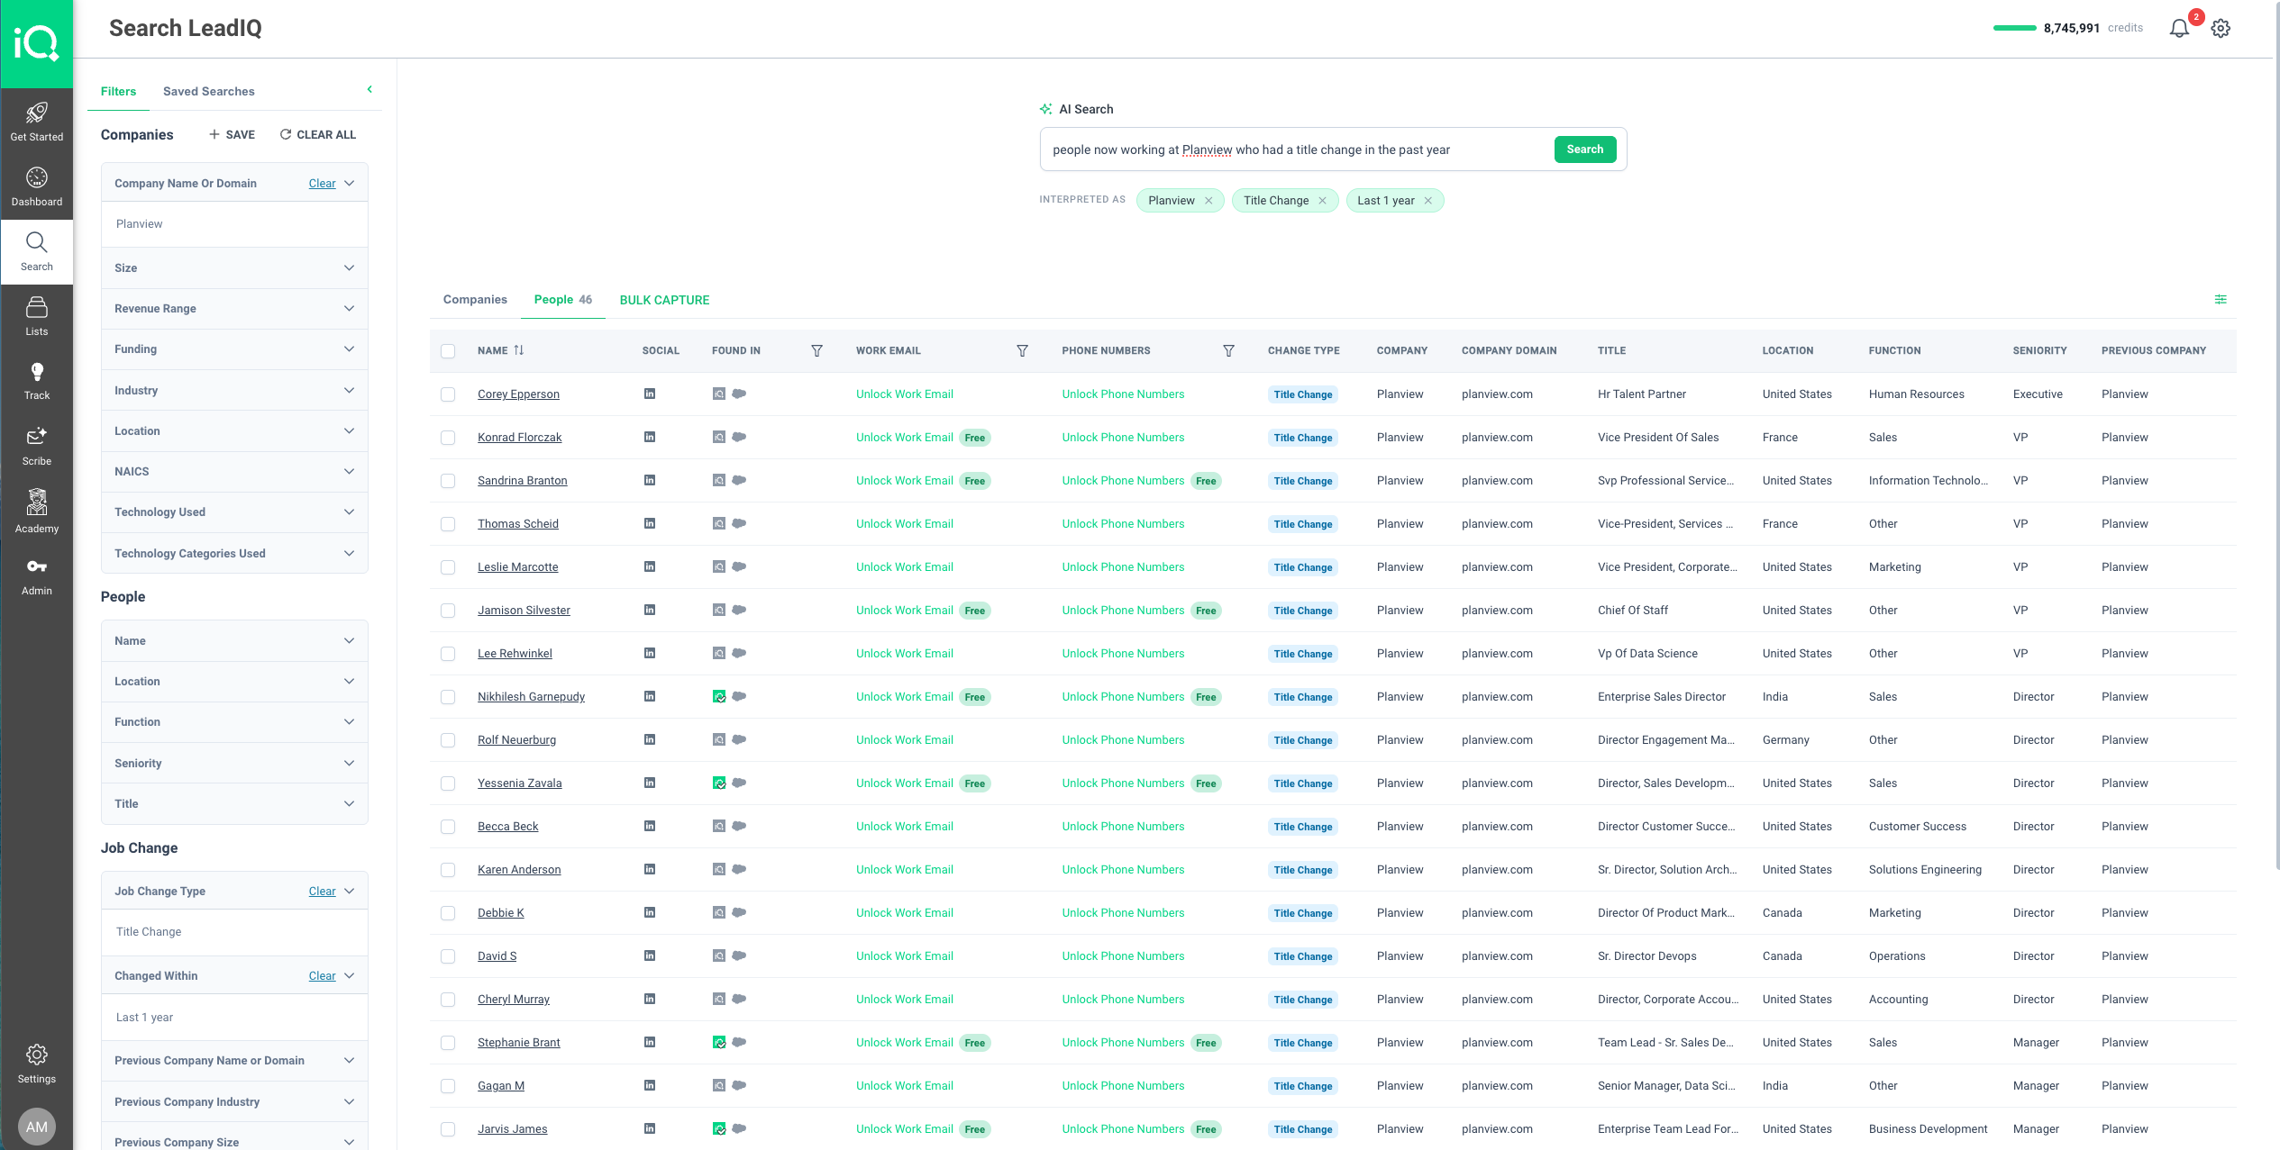The width and height of the screenshot is (2280, 1150).
Task: Save the current filter set
Action: (x=232, y=135)
